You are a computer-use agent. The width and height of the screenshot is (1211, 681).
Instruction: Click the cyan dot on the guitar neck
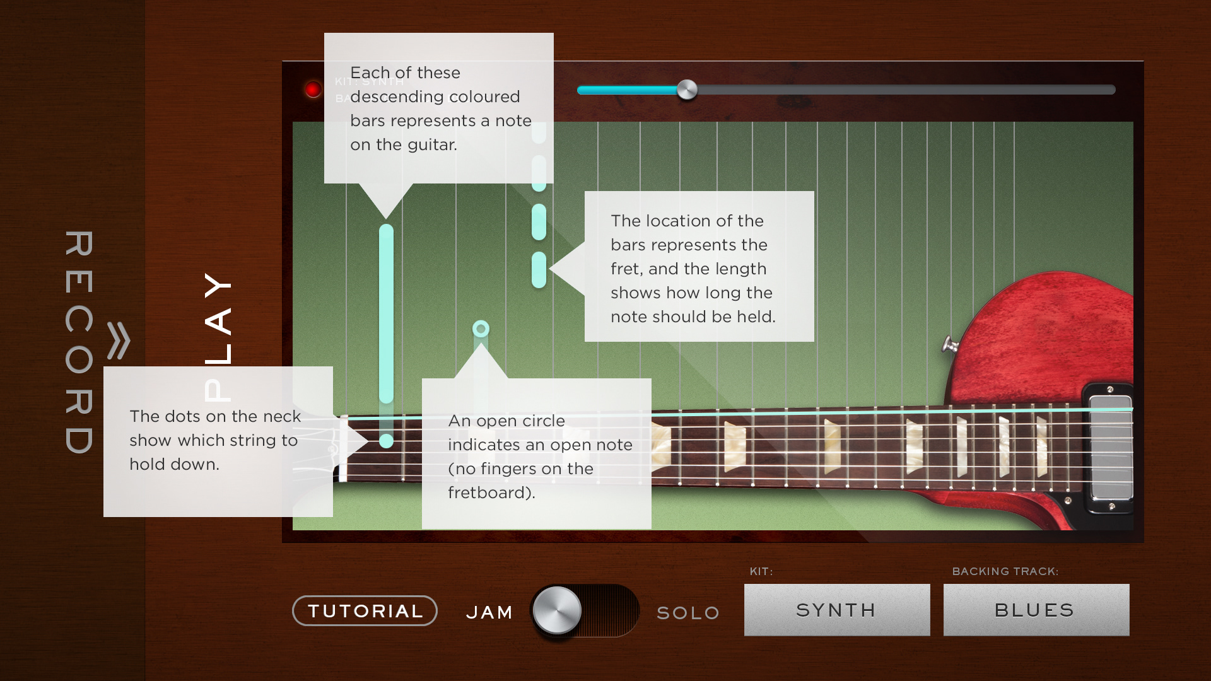[x=386, y=441]
